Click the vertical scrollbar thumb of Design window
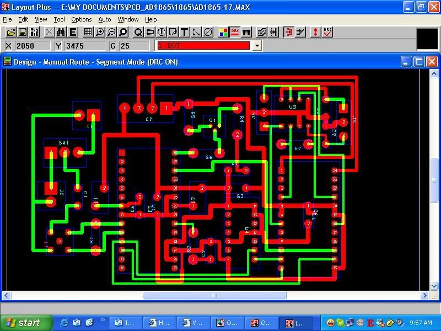This screenshot has width=441, height=331. click(x=434, y=180)
